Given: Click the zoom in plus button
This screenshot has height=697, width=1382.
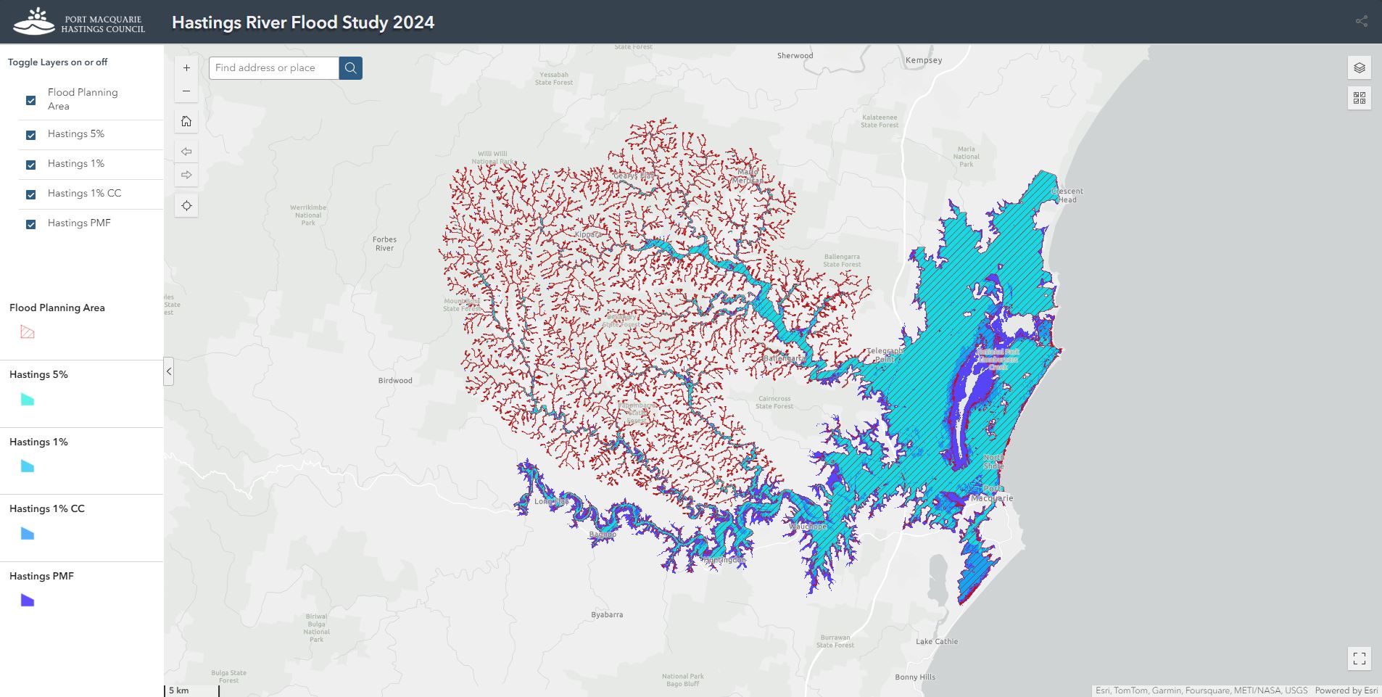Looking at the screenshot, I should 186,68.
